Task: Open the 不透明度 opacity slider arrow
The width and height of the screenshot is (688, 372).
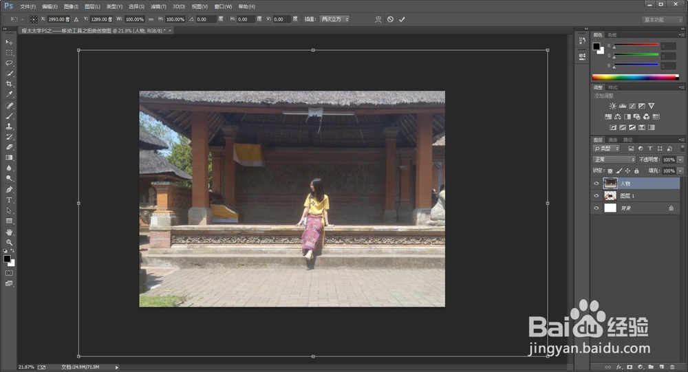Action: pos(680,160)
